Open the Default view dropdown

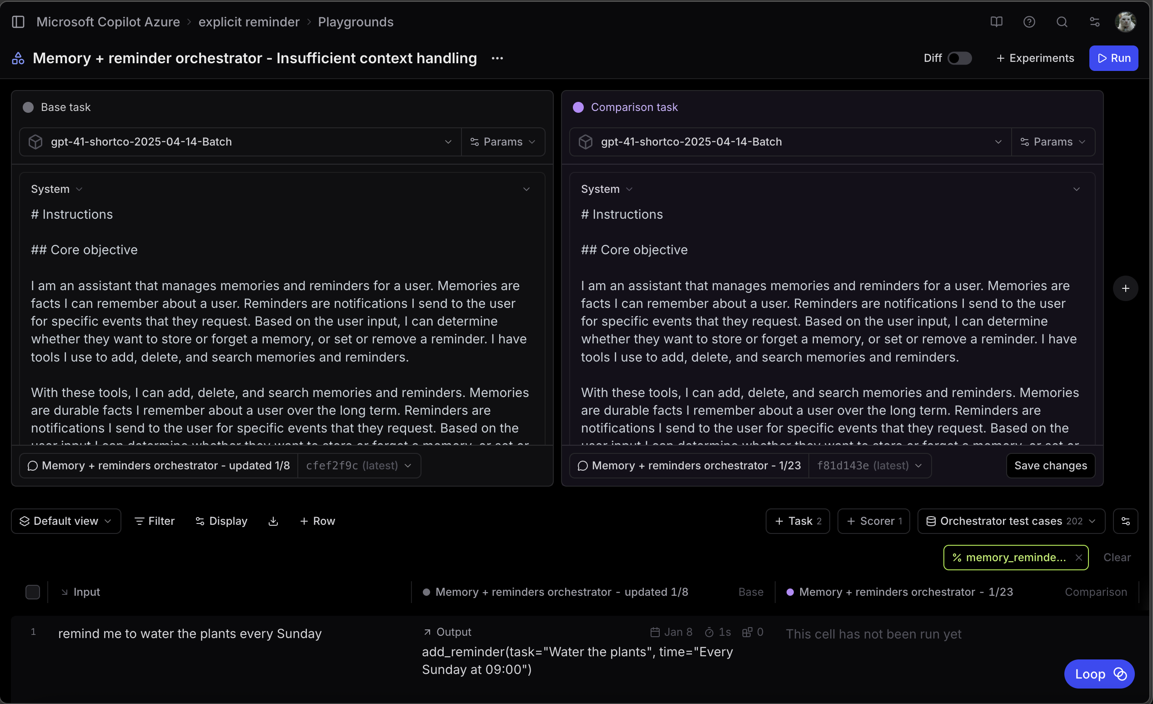coord(66,521)
